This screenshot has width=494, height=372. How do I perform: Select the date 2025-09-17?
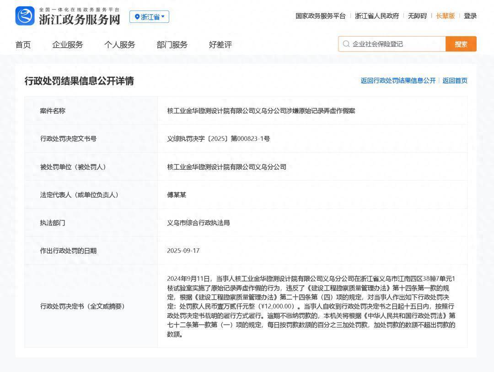(183, 251)
